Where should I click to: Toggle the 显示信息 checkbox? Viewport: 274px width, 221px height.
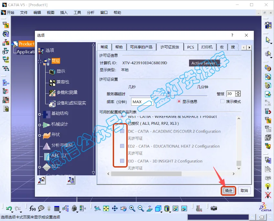[x=179, y=101]
